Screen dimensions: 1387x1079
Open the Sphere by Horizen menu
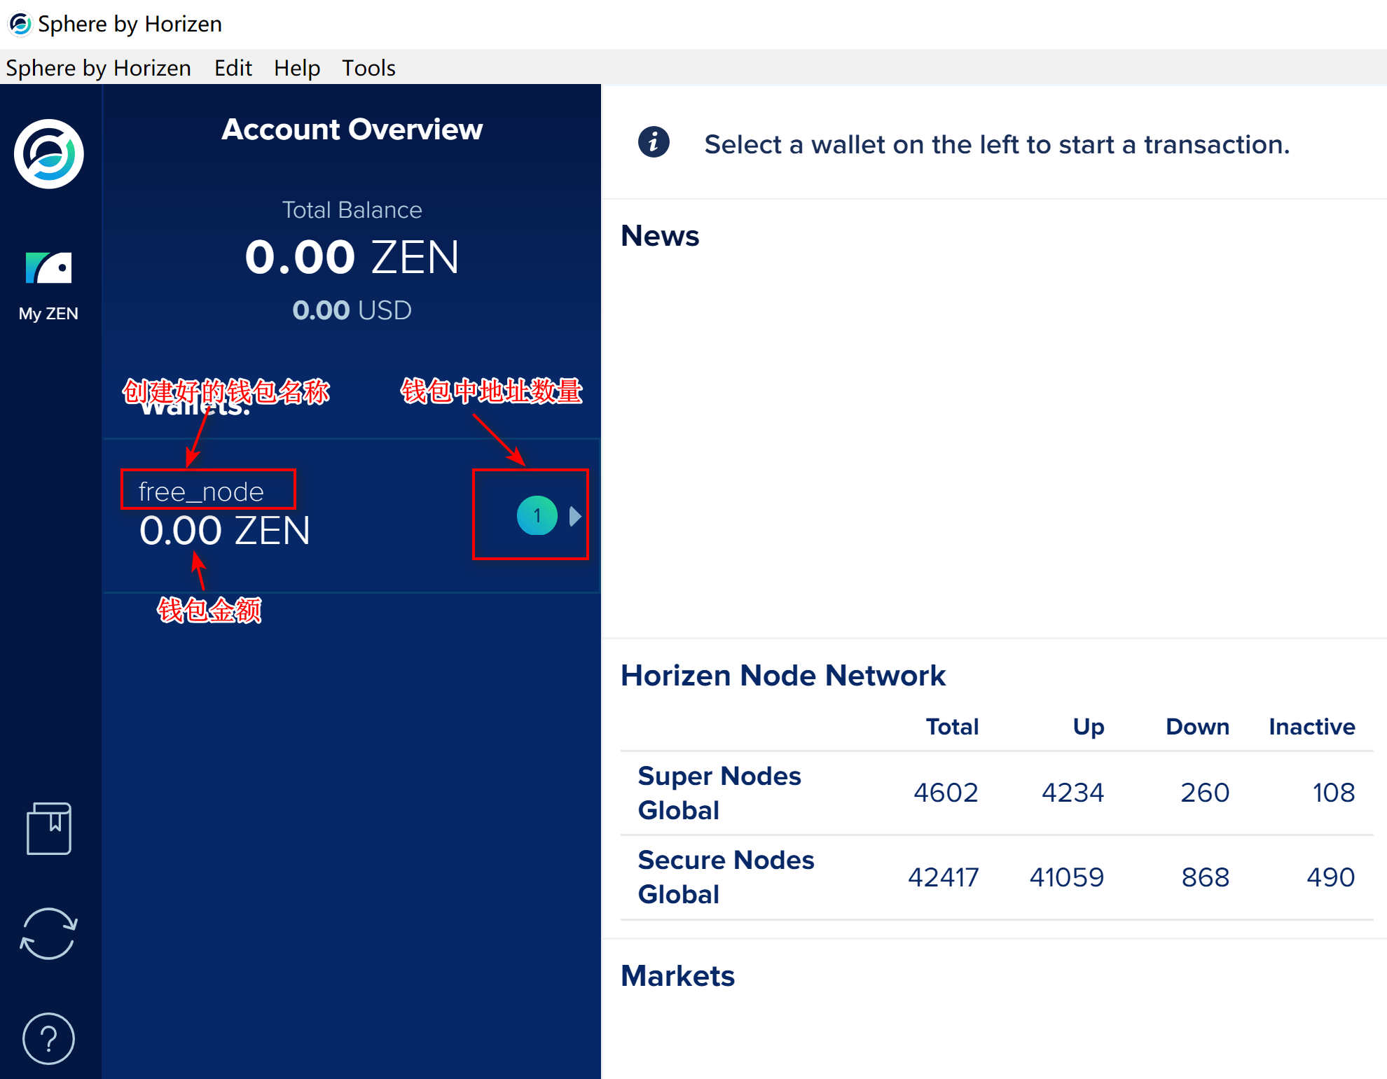tap(99, 68)
